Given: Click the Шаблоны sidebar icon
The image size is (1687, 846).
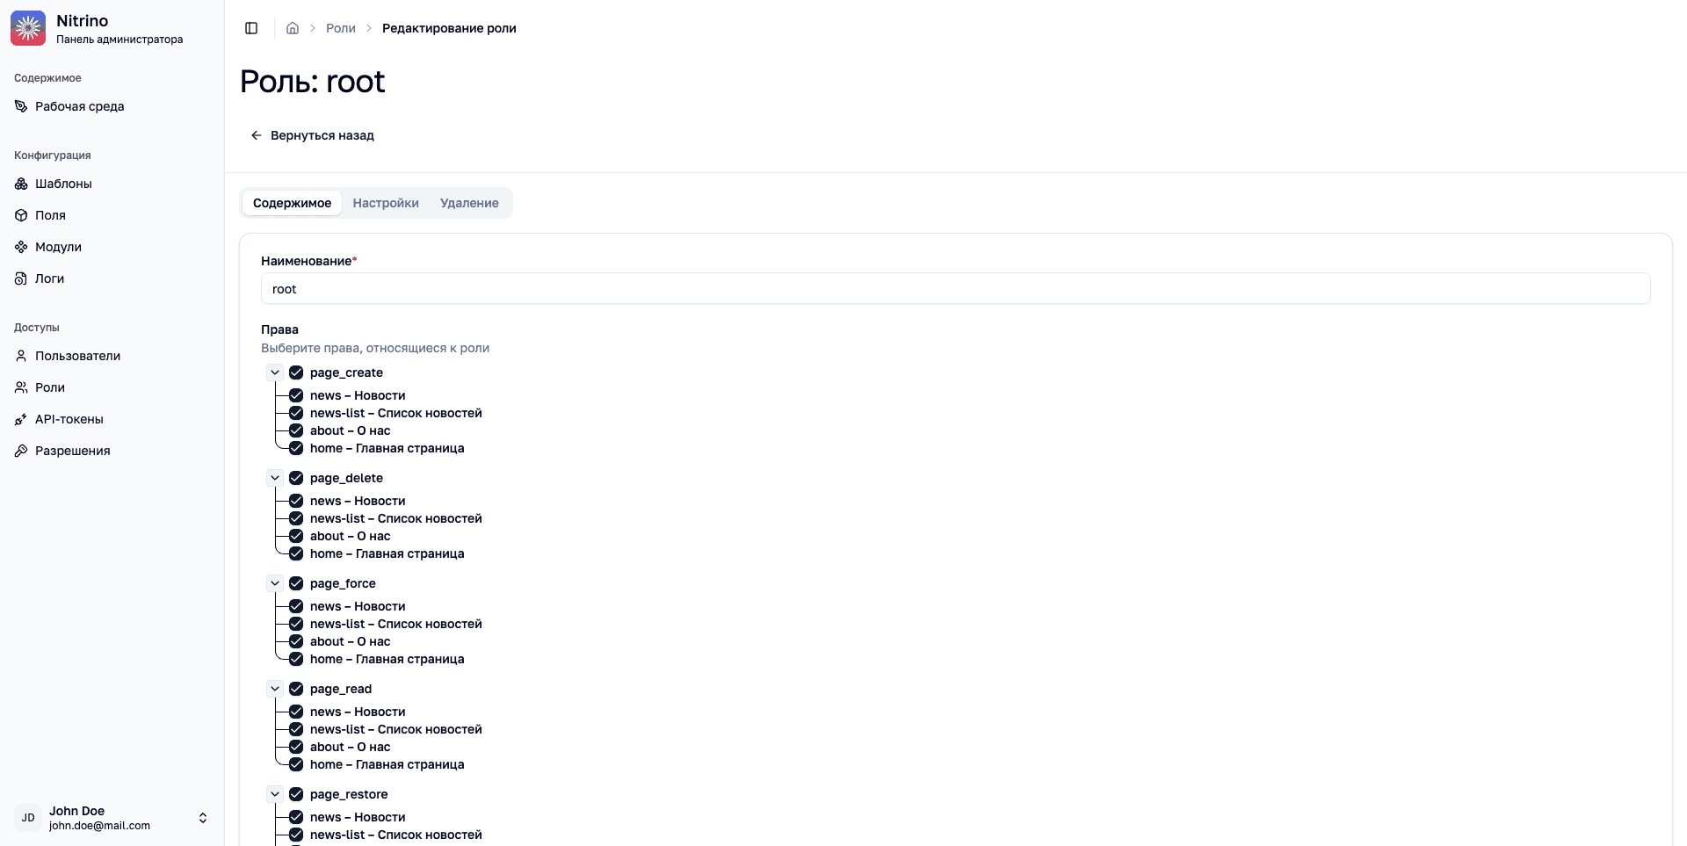Looking at the screenshot, I should [21, 184].
